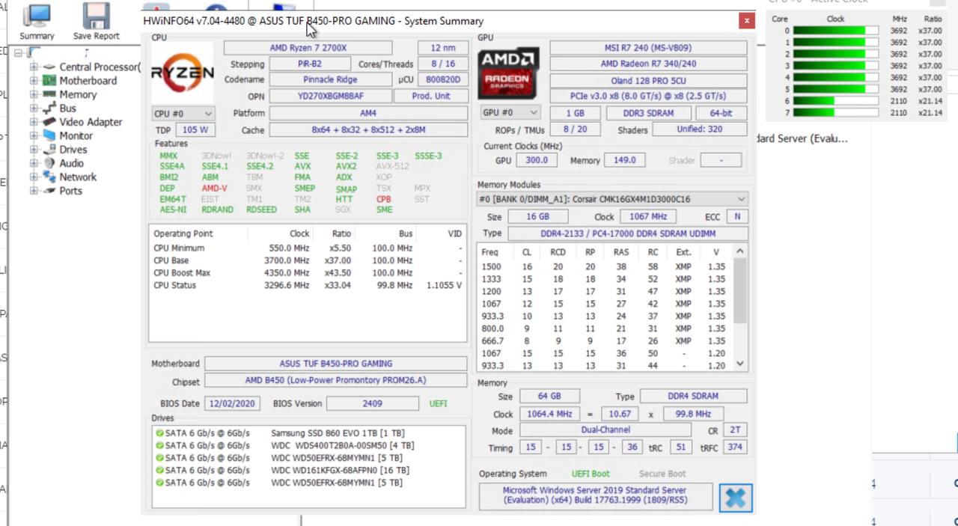Click the Samsung SSD 860 EVO status icon
The height and width of the screenshot is (526, 958).
pos(159,433)
